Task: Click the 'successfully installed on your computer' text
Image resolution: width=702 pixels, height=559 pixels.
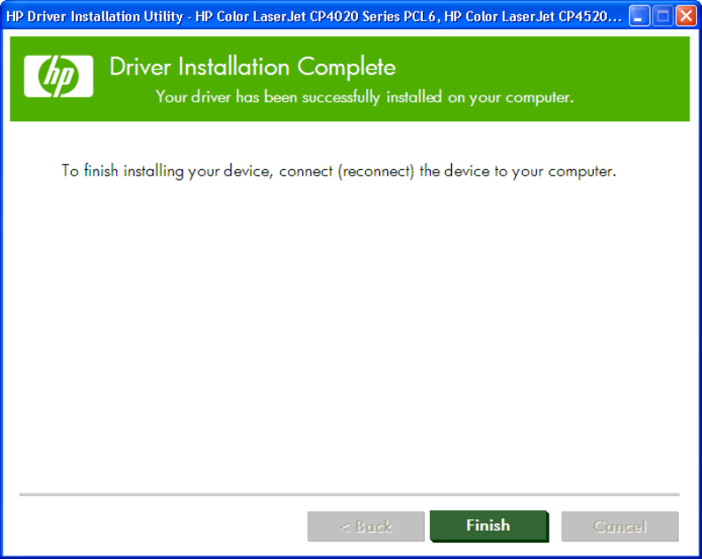Action: point(438,97)
